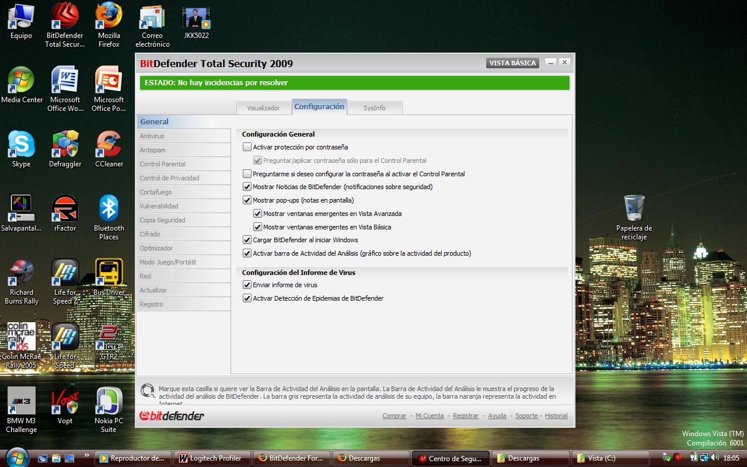Select the Configuración tab
Viewport: 747px width, 467px height.
coord(319,107)
